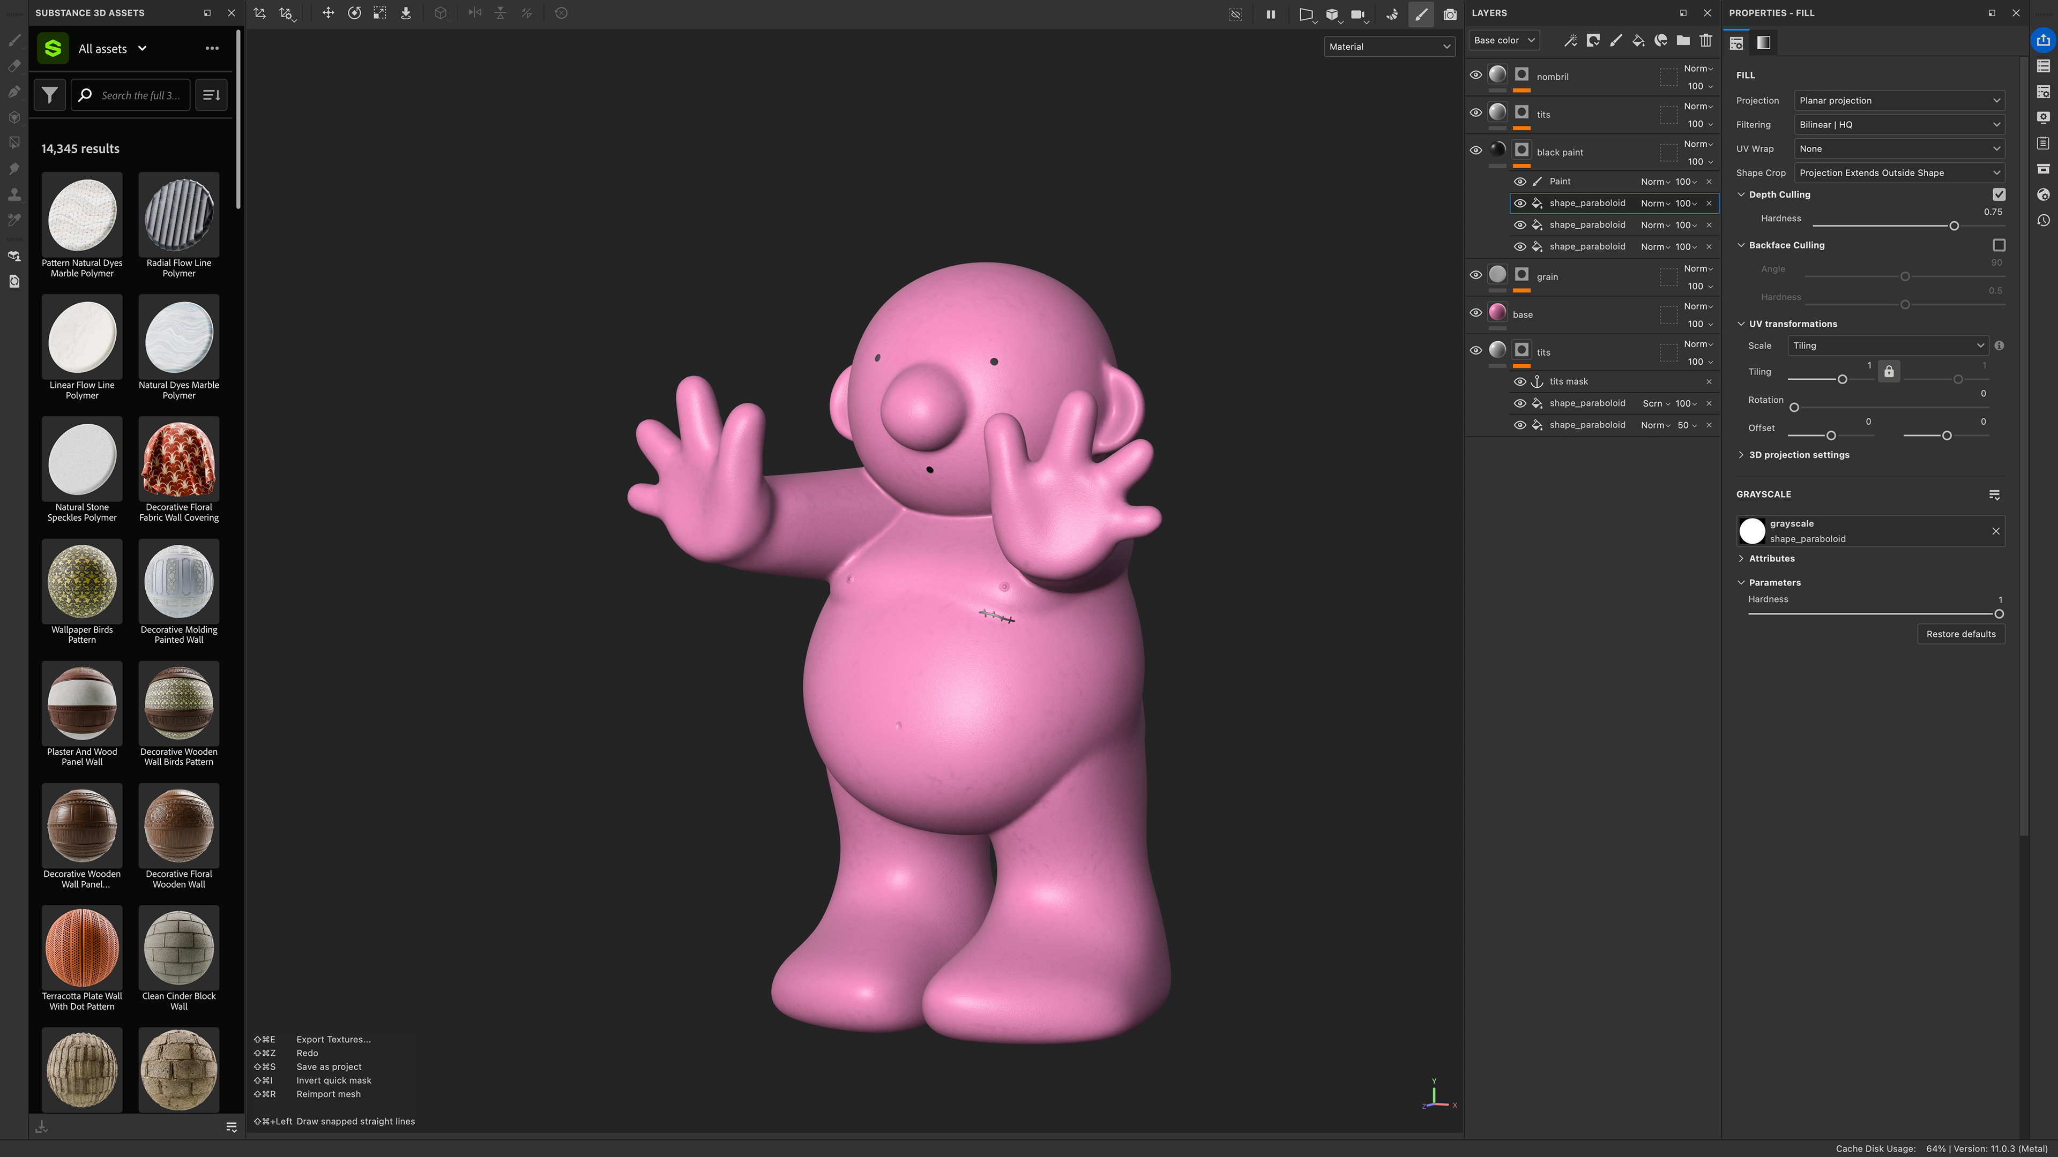Expand 3D projection settings section
The image size is (2058, 1157).
(x=1799, y=455)
